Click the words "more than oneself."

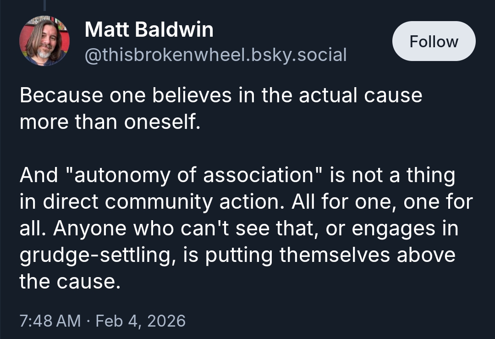(110, 122)
